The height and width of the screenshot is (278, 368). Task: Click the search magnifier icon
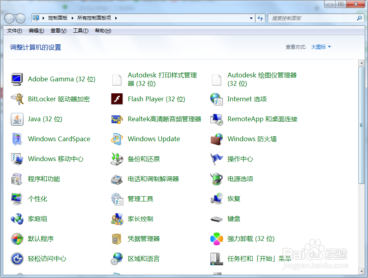click(x=359, y=18)
